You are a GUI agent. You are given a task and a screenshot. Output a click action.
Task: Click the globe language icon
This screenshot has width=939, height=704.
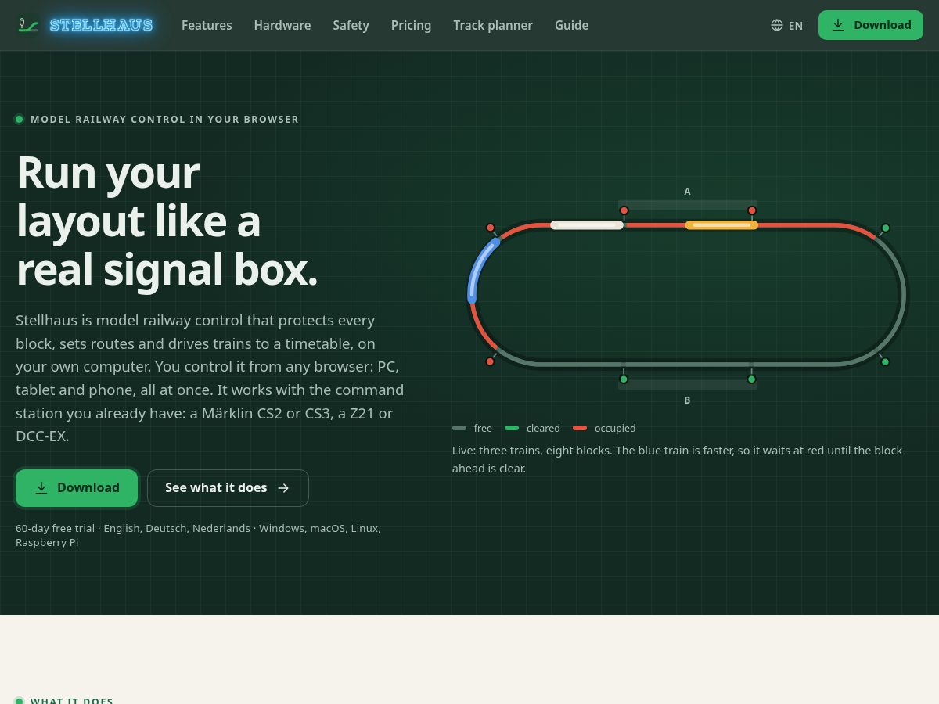coord(777,25)
